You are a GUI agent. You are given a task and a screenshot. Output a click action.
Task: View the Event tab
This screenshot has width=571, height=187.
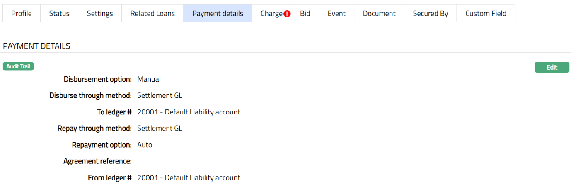pyautogui.click(x=336, y=13)
